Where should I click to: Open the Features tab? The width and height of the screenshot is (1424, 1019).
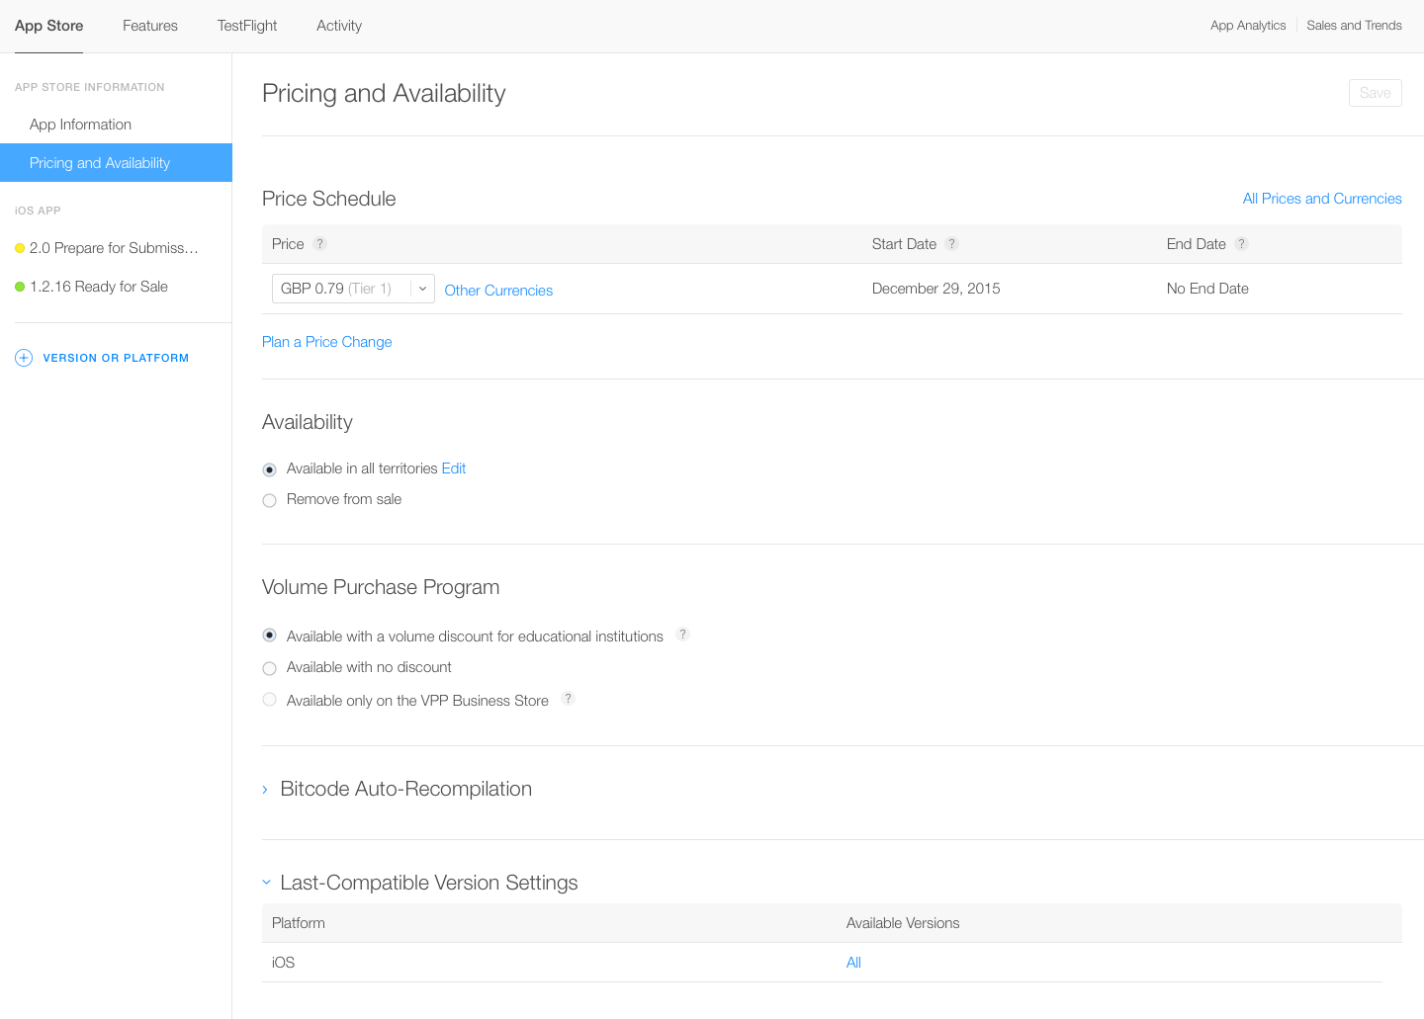pos(150,26)
